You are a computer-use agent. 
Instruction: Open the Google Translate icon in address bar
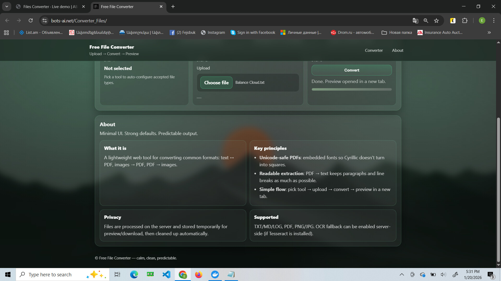(x=416, y=21)
